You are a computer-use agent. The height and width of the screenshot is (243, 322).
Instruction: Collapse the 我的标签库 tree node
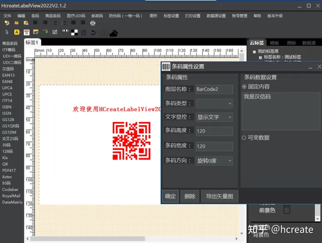coord(254,52)
